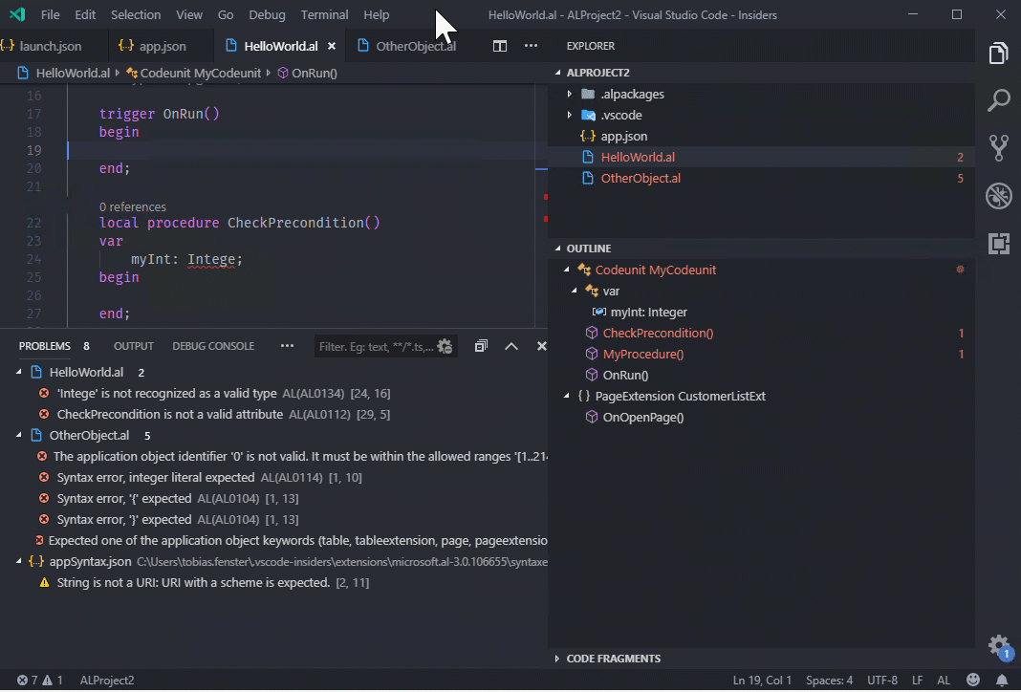Open editor more actions ellipsis
Screen dimensions: 1021x692
pos(531,46)
